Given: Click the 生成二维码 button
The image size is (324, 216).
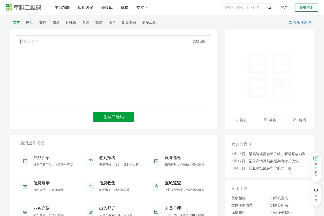Looking at the screenshot, I should 114,117.
